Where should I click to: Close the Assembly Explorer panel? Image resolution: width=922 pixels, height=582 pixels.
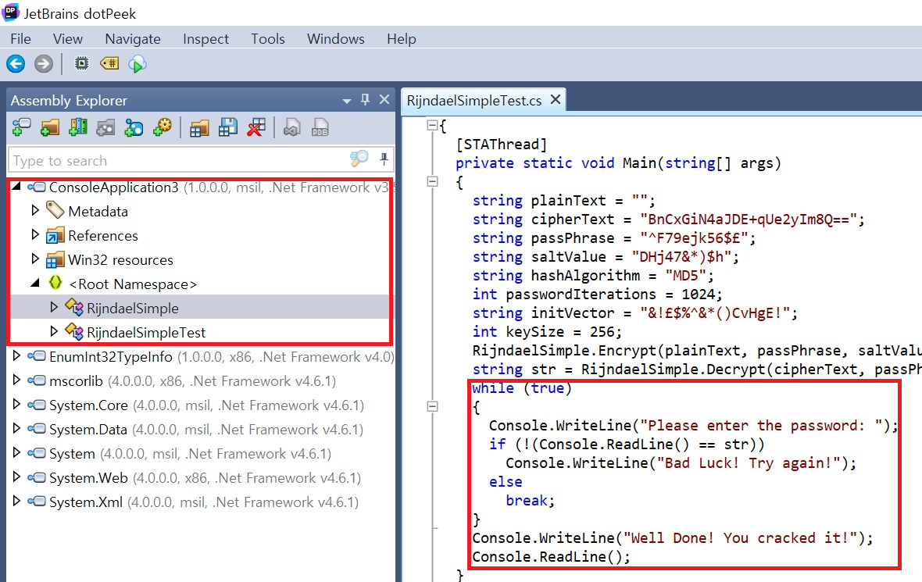384,99
